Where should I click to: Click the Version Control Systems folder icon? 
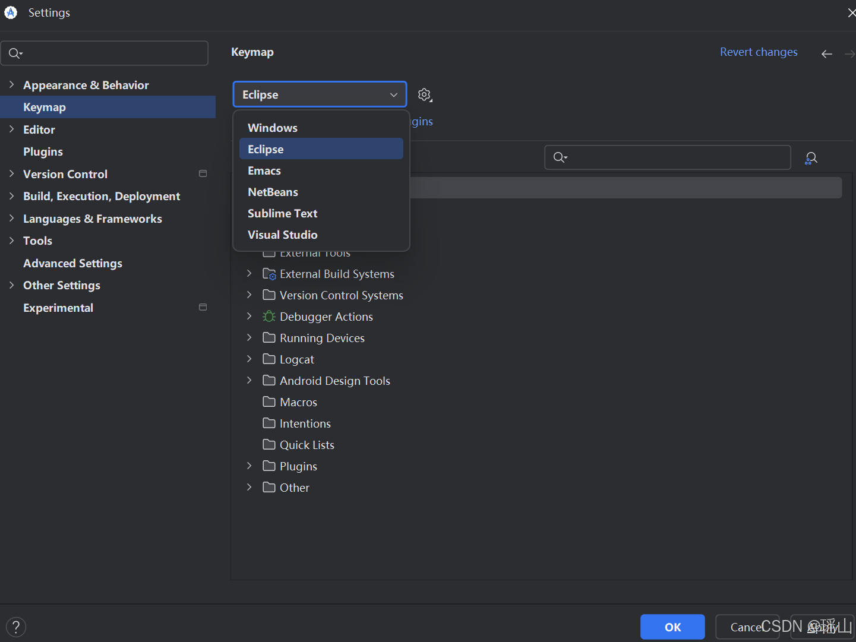coord(269,295)
